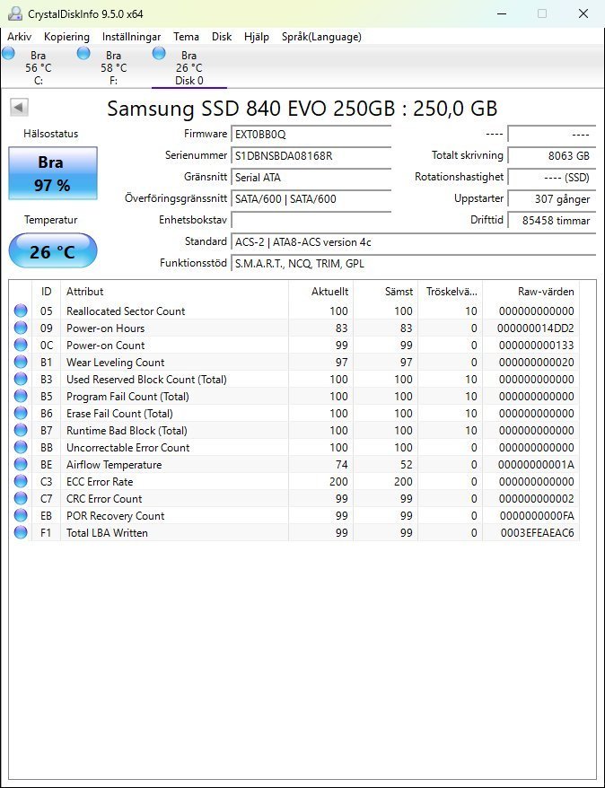Click the blue status orb for drive F:
This screenshot has height=788, width=605.
[83, 53]
